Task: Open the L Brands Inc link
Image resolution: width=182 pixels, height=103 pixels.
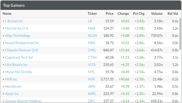Action: coord(14,21)
